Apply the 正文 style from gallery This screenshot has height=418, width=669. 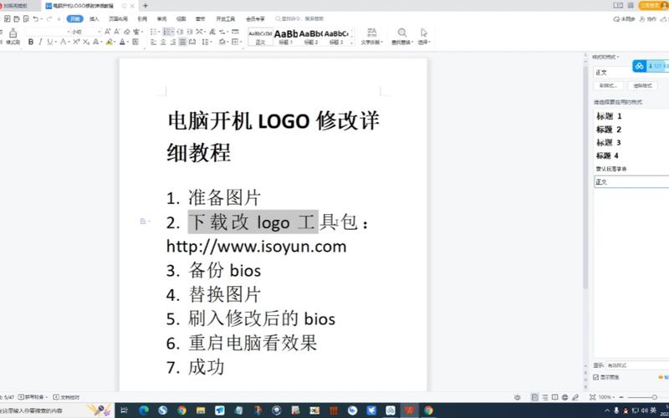click(x=260, y=37)
